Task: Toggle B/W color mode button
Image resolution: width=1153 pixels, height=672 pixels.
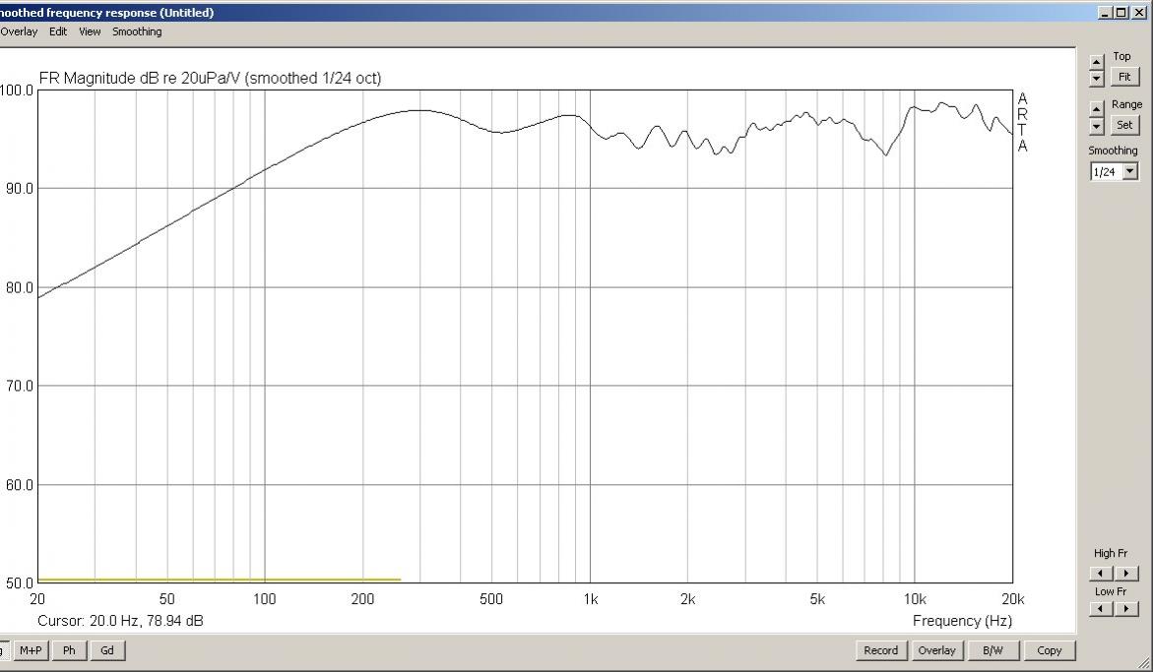Action: point(993,650)
